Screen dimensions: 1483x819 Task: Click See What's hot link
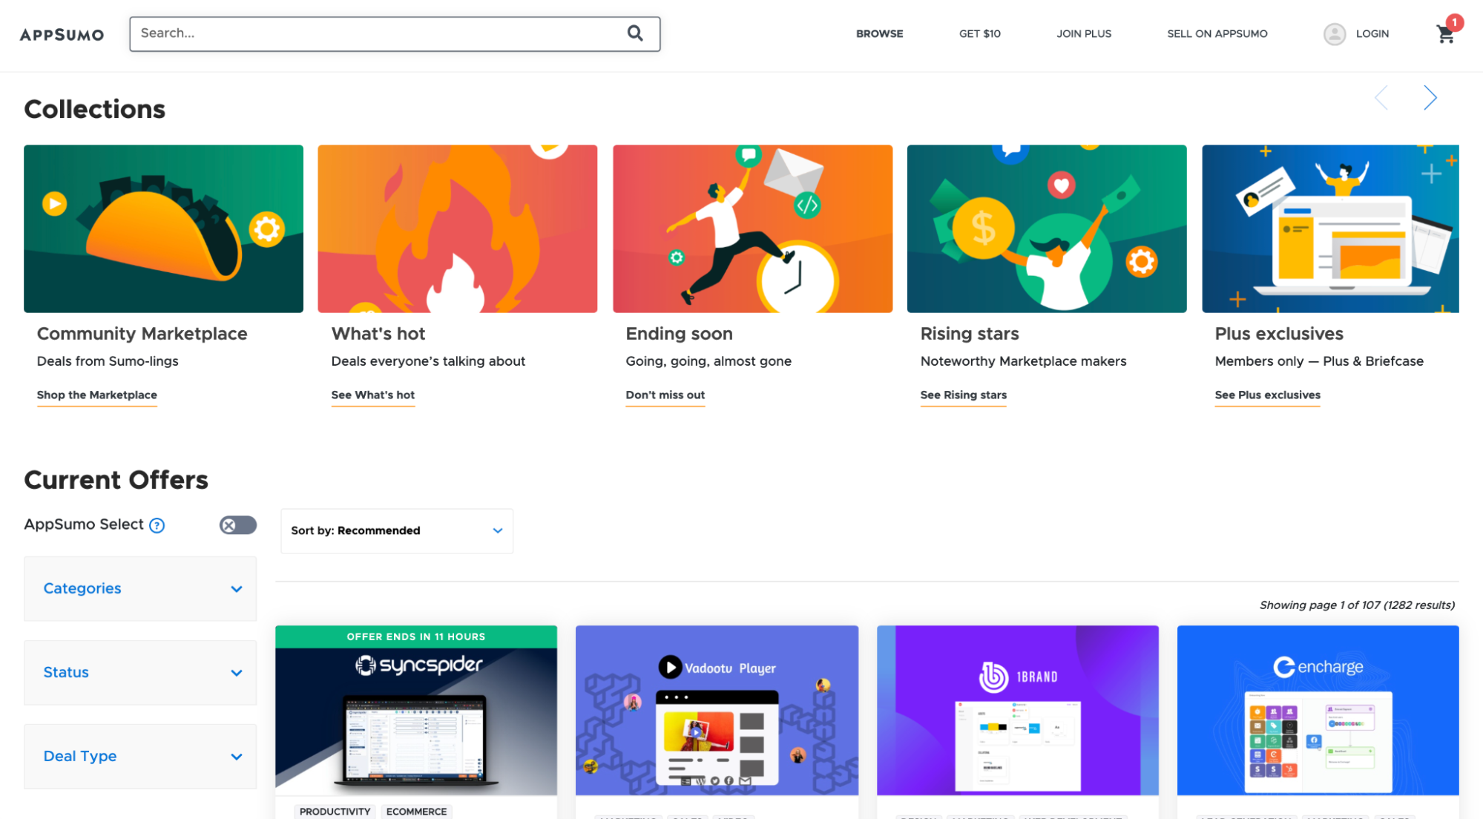(x=373, y=395)
